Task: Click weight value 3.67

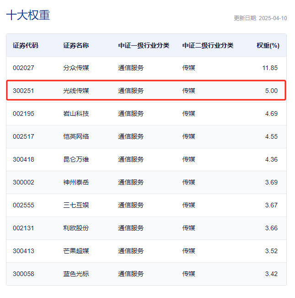Action: click(x=271, y=205)
